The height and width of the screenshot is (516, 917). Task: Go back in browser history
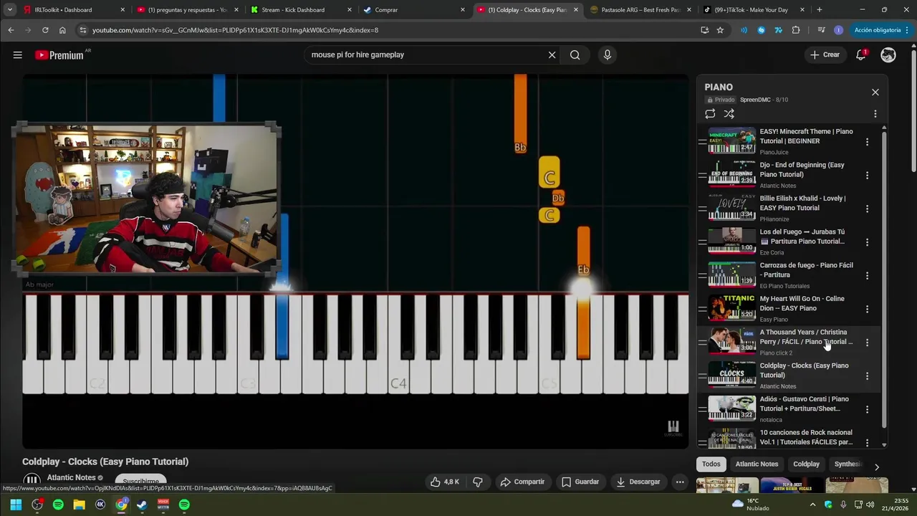[x=11, y=30]
